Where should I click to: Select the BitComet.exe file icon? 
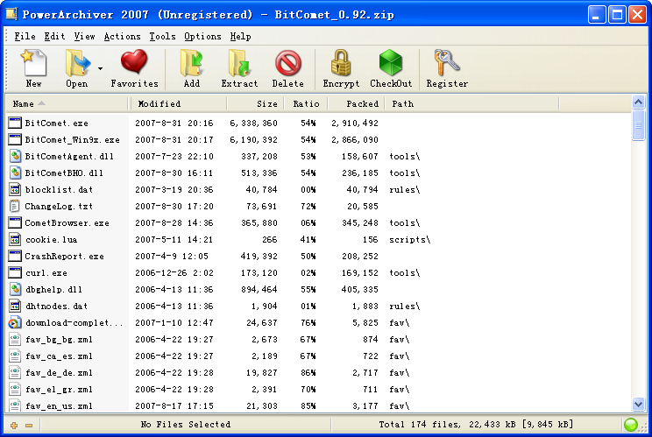tap(15, 123)
